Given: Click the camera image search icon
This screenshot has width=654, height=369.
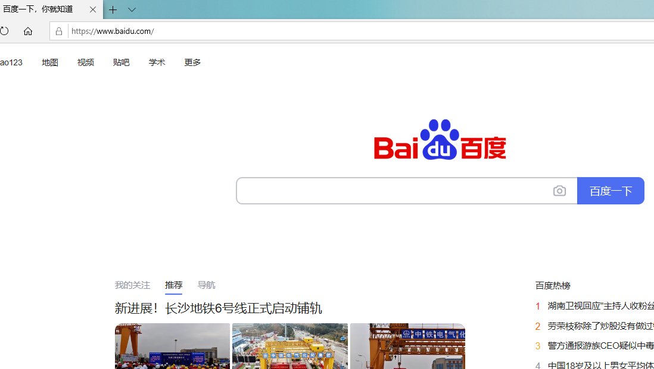Looking at the screenshot, I should (x=559, y=191).
